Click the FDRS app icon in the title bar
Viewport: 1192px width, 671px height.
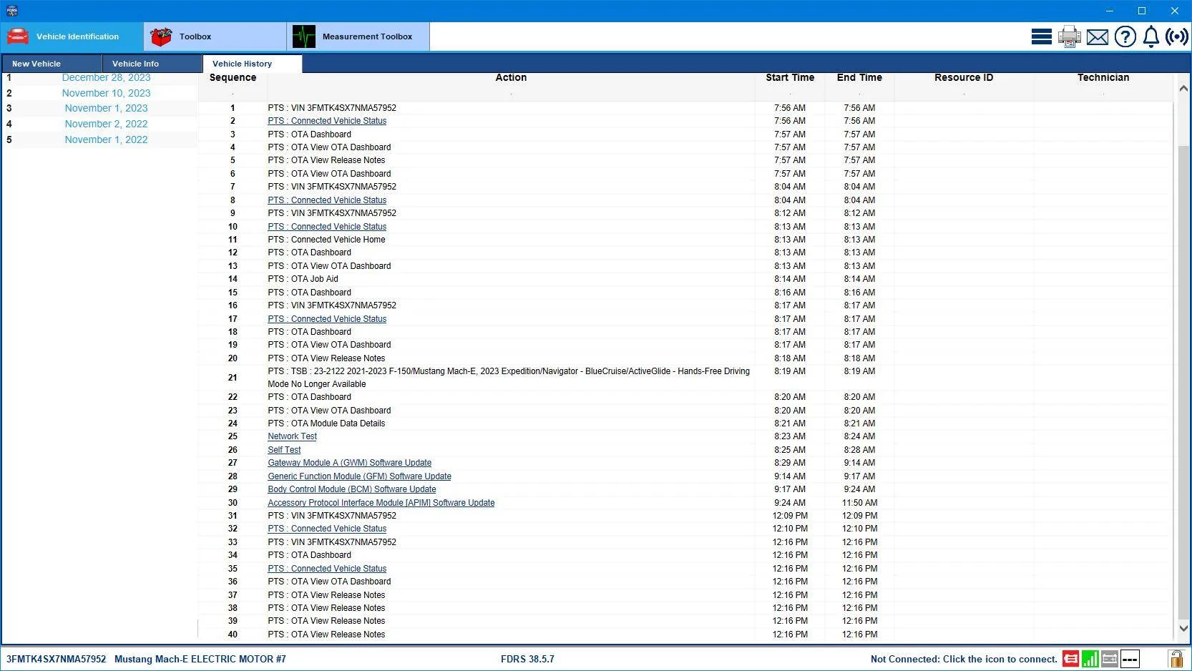[11, 11]
